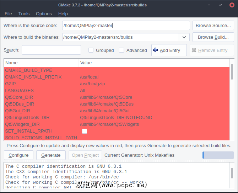This screenshot has height=193, width=238.
Task: Select the GZIP entry name
Action: coord(10,84)
